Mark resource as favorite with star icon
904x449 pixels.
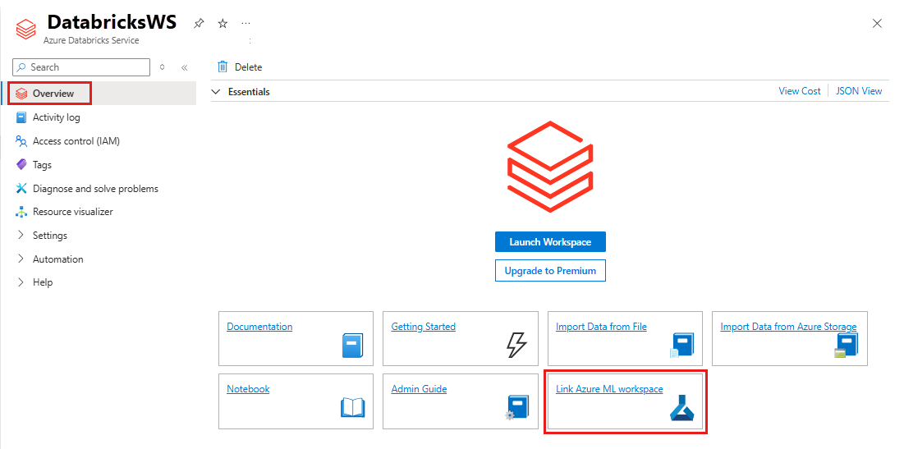[x=223, y=23]
